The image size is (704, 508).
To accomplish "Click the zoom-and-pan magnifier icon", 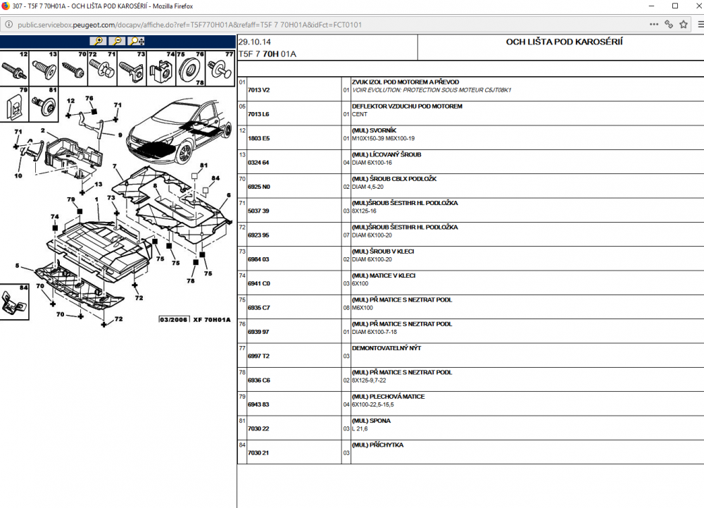I will tap(136, 42).
